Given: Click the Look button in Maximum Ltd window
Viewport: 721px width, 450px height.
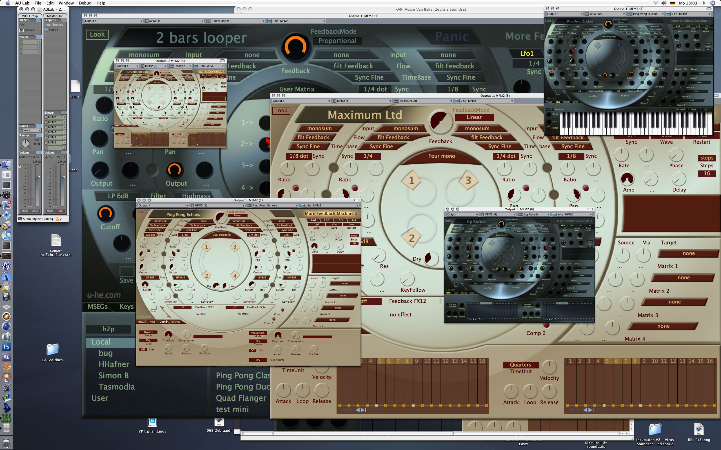Looking at the screenshot, I should point(281,111).
